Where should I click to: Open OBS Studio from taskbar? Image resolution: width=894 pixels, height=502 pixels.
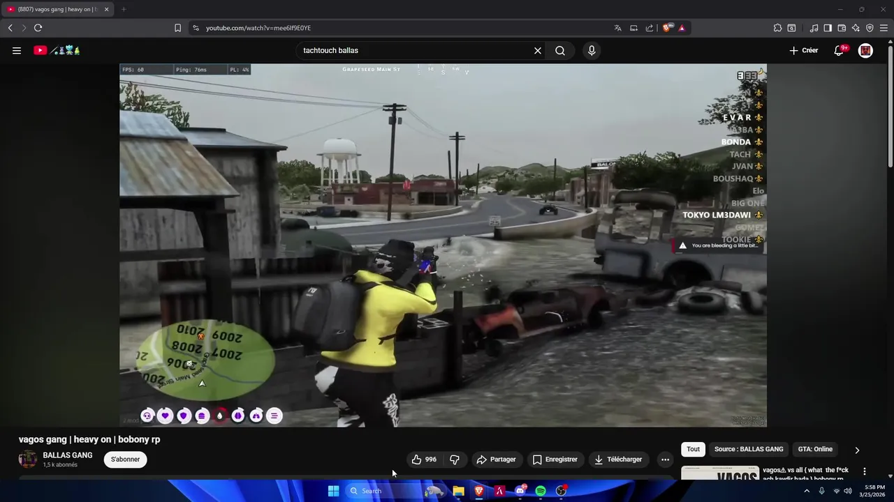[x=561, y=491]
